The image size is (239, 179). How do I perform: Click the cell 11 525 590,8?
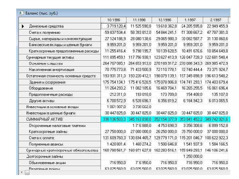(x=139, y=26)
